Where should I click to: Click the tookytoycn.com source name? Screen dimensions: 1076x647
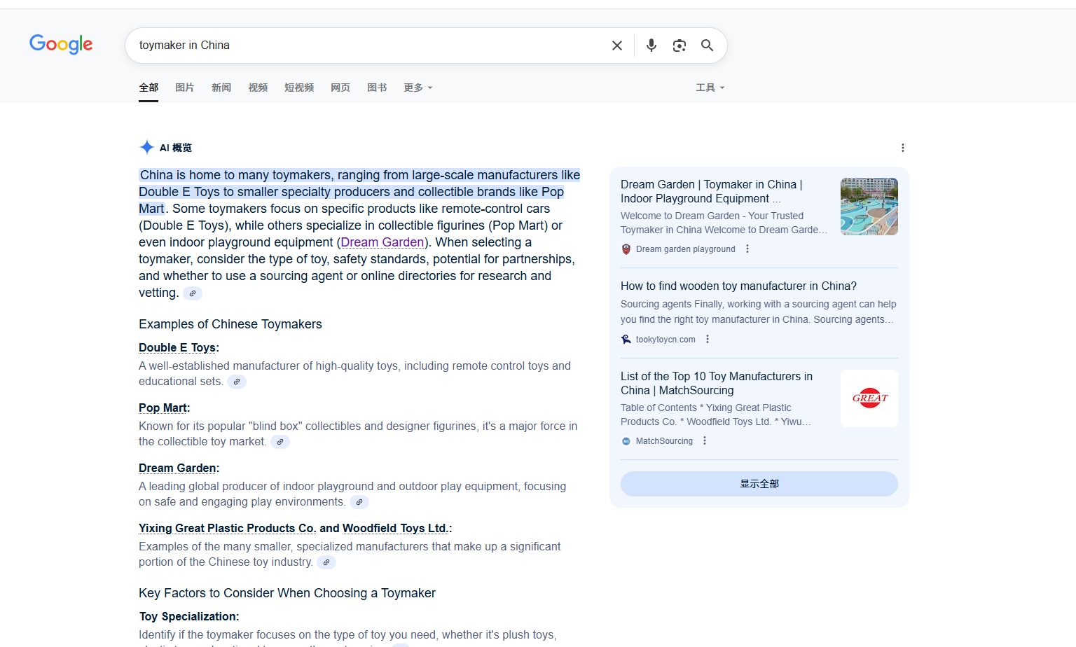[x=665, y=340]
